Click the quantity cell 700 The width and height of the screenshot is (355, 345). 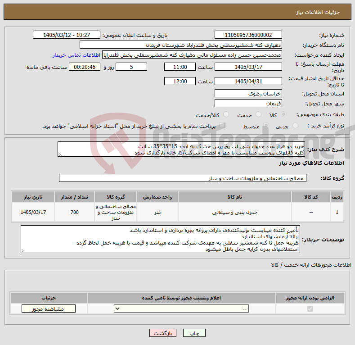coord(75,212)
